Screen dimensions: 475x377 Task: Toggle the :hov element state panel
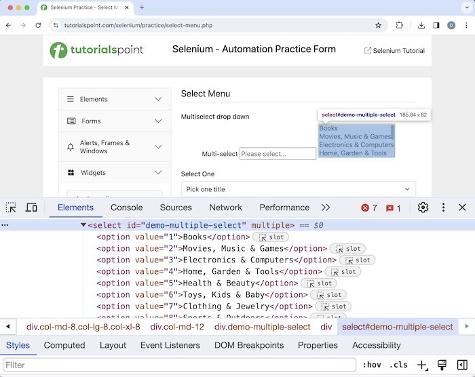click(x=373, y=365)
